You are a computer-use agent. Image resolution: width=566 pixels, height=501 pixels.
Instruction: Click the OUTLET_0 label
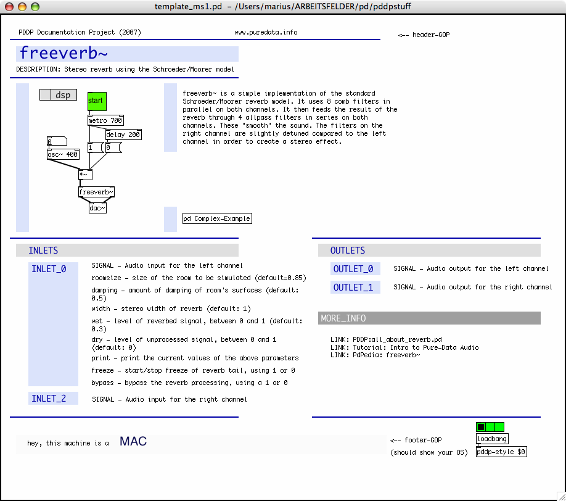[353, 269]
